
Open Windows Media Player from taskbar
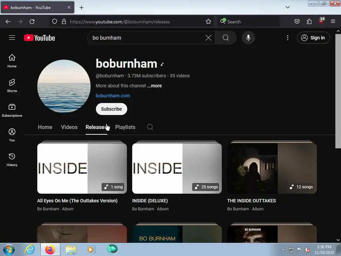point(91,249)
